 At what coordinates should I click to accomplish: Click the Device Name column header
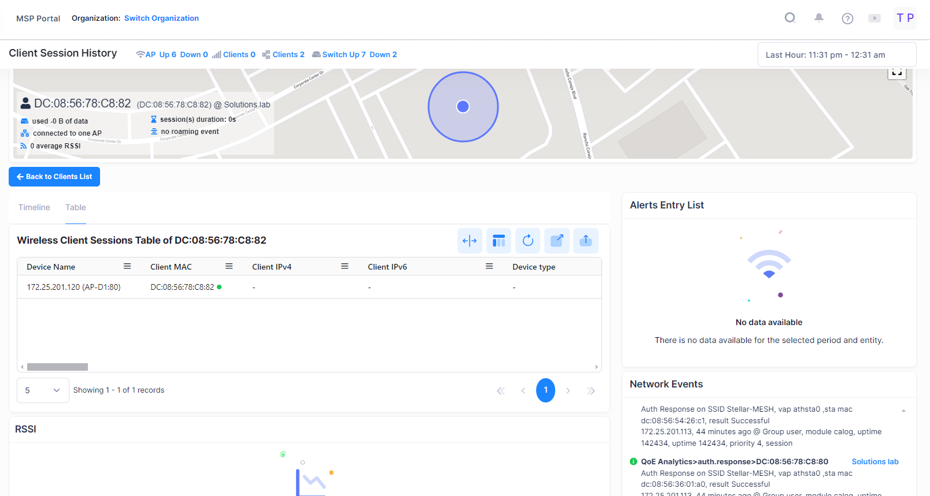[x=51, y=267]
